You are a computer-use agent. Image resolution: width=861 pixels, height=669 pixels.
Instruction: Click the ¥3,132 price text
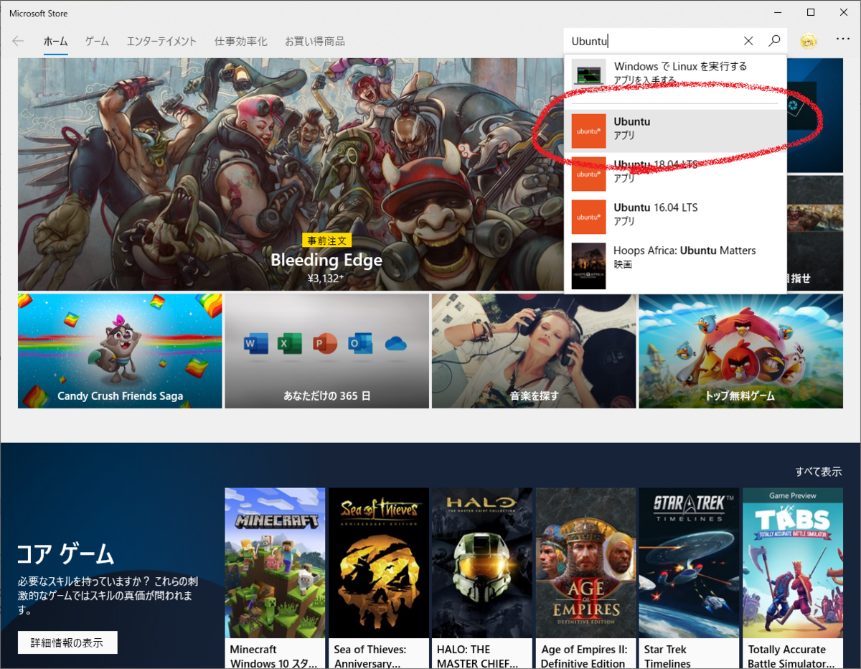tap(326, 278)
